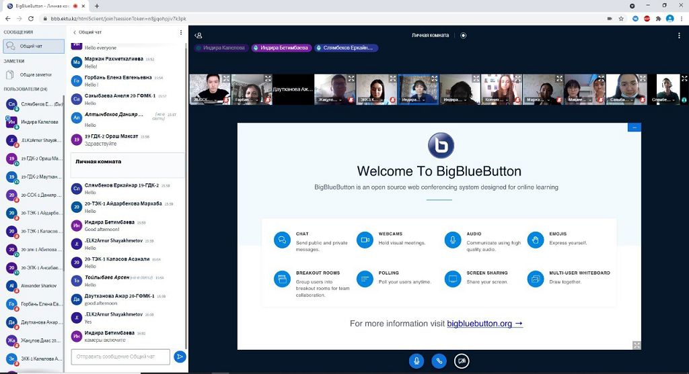
Task: Fullscreen Ксения's webcam
Action: [x=517, y=79]
